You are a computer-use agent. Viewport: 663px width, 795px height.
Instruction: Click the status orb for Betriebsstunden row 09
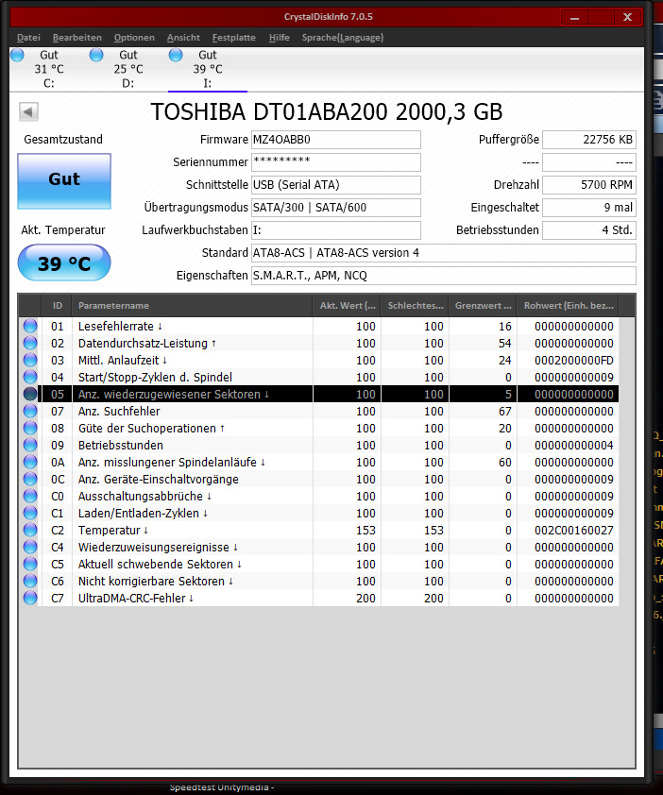[30, 445]
